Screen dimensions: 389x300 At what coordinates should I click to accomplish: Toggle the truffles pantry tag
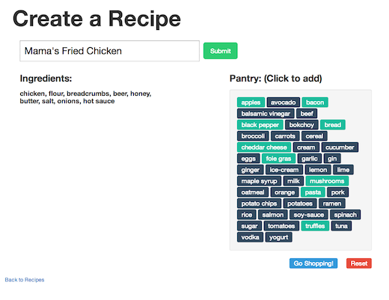pos(315,226)
